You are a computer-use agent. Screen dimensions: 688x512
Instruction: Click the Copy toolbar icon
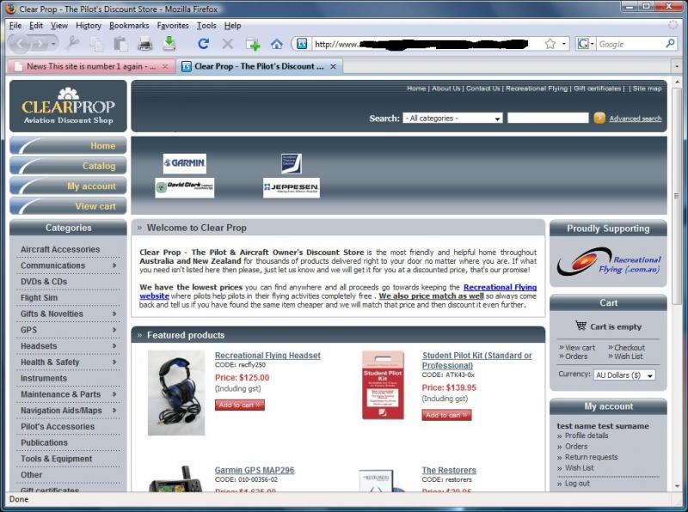96,44
